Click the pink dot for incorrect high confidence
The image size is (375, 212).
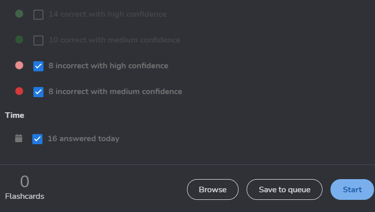tap(19, 65)
